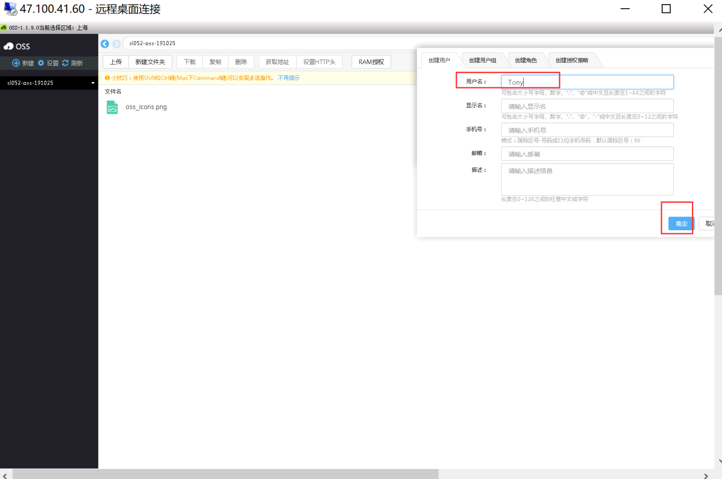722x479 pixels.
Task: Click the 描述 description text area
Action: [x=587, y=179]
